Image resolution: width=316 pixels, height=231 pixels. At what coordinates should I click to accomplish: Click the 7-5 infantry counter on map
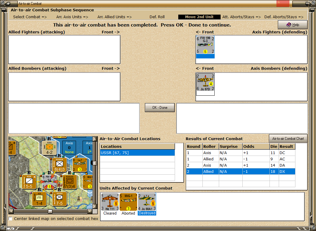(59, 199)
